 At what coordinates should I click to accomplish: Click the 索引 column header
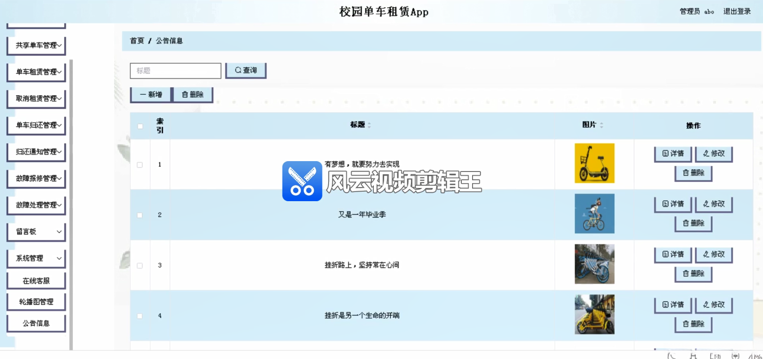click(160, 126)
